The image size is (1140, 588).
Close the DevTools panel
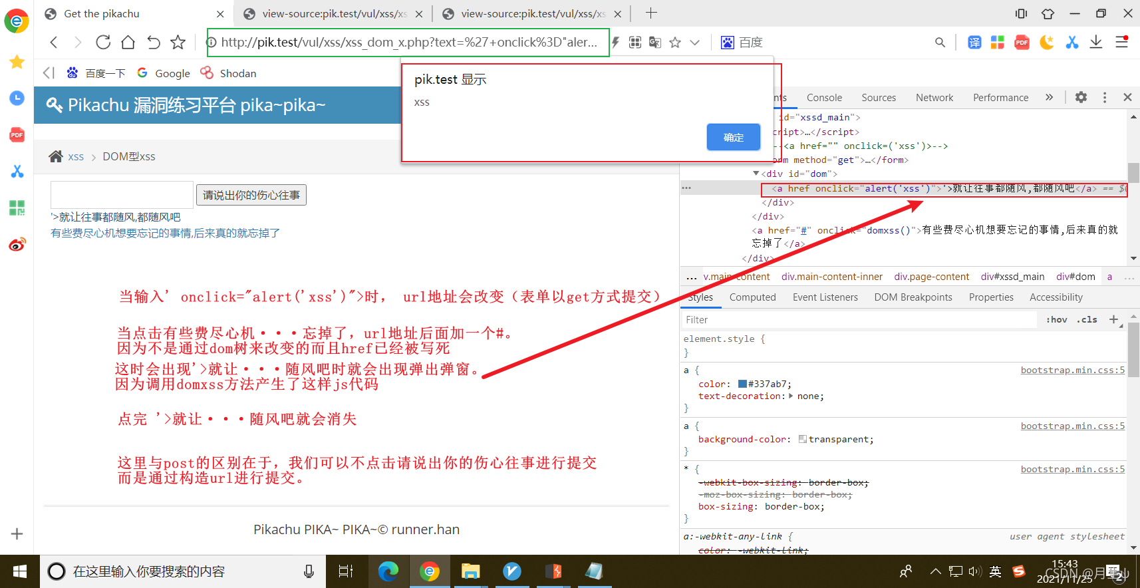pyautogui.click(x=1127, y=97)
